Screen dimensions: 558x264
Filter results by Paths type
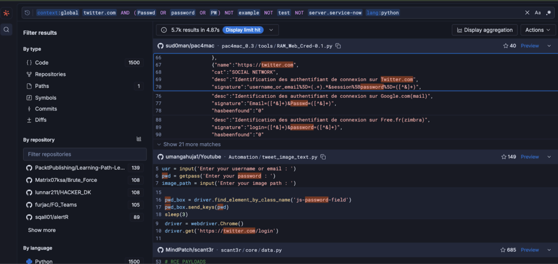[x=83, y=86]
